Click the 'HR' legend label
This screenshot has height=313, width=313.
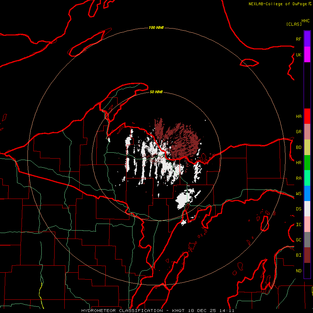click(x=298, y=163)
